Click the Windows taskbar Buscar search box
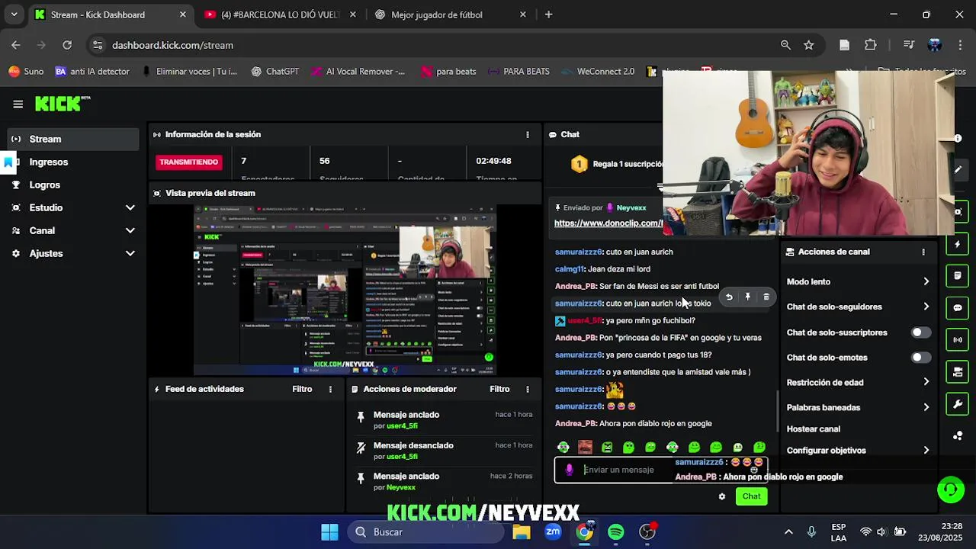976x549 pixels. pos(425,532)
